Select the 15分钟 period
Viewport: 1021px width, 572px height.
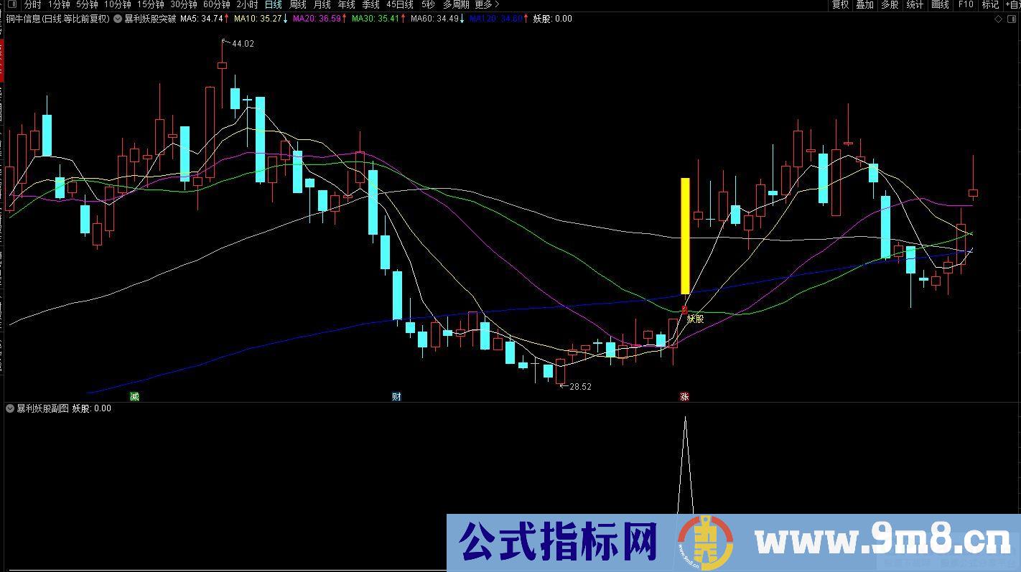[150, 4]
